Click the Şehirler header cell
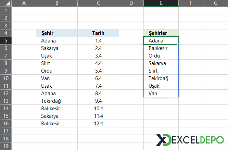The height and width of the screenshot is (150, 228). 161,33
